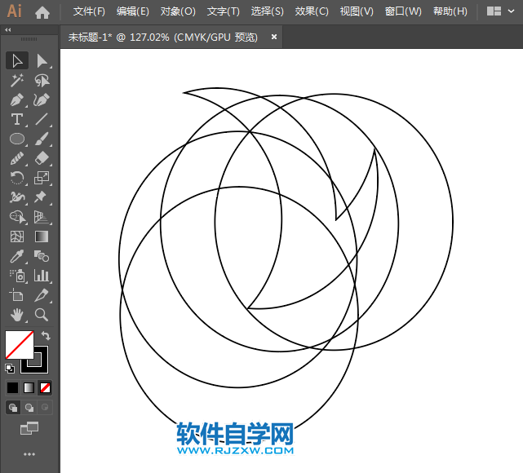Choose the Mesh tool
Screen dimensions: 523x473
17,236
